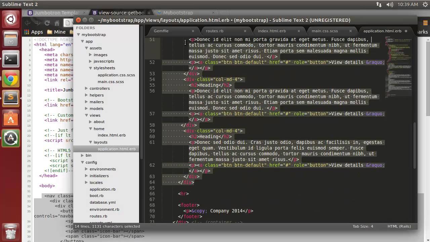Image resolution: width=430 pixels, height=242 pixels.
Task: Expand the models folder
Action: coord(87,109)
